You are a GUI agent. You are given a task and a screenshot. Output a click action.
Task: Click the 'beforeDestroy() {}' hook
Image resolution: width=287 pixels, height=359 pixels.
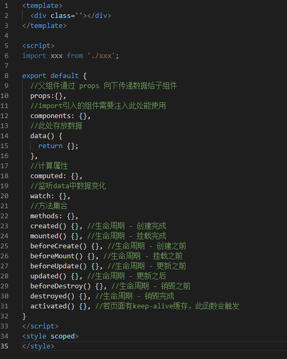[x=66, y=286]
